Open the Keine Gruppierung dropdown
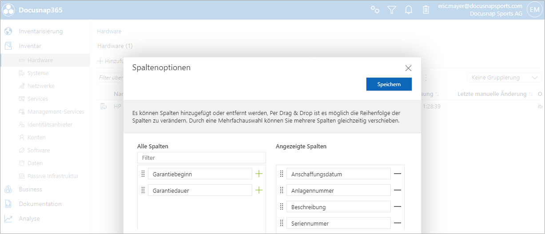This screenshot has width=545, height=234. tap(504, 78)
